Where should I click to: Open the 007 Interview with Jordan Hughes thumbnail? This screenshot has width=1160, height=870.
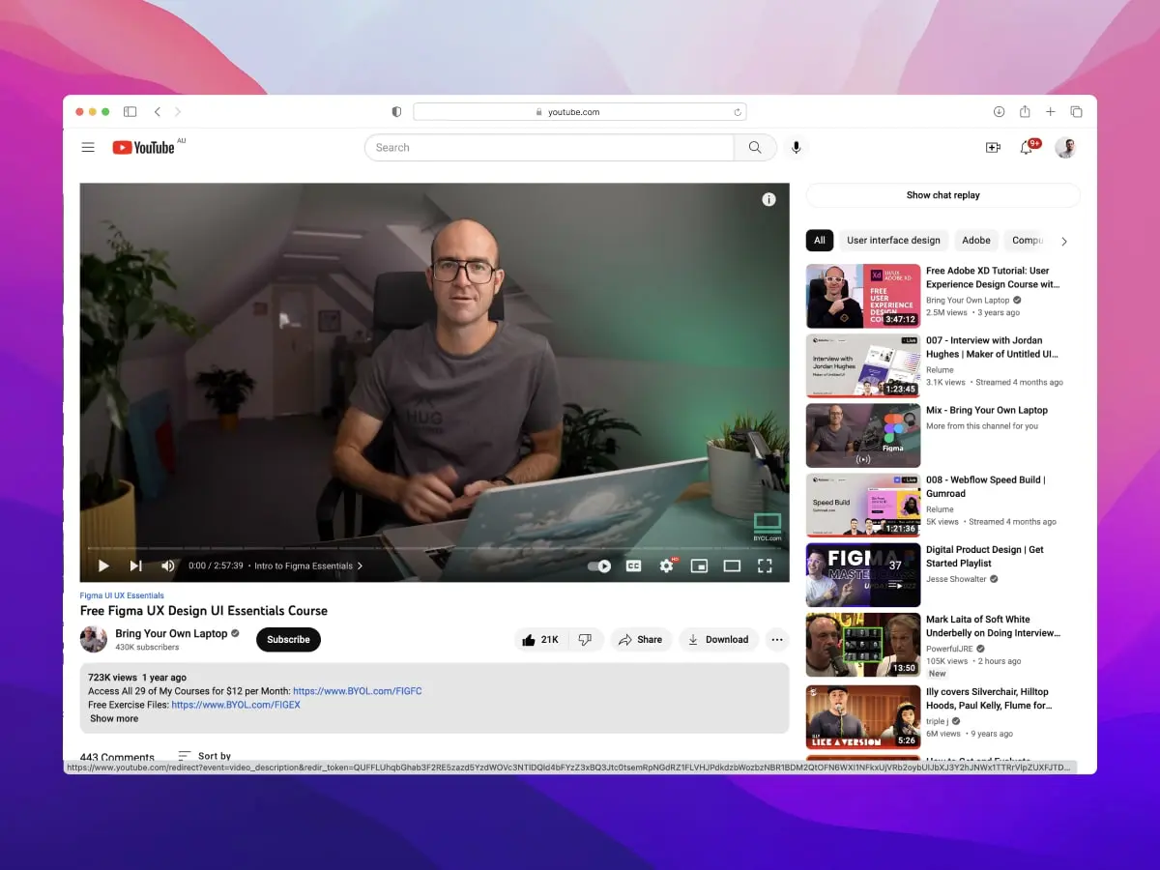[x=863, y=366]
